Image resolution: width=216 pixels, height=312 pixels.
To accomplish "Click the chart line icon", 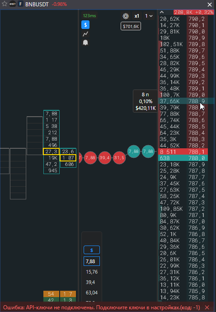I will click(85, 34).
